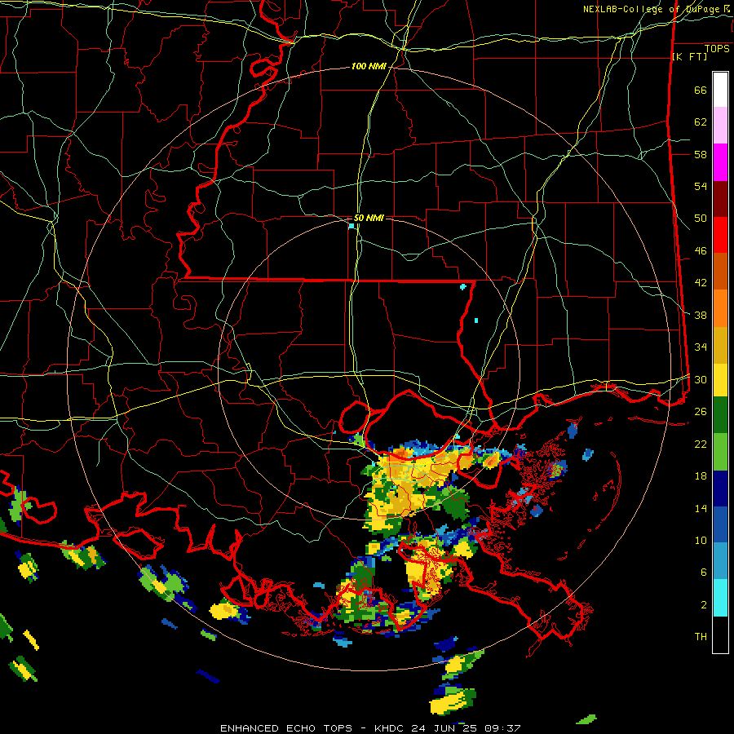734x734 pixels.
Task: Click the 18 legend value
Action: point(701,476)
